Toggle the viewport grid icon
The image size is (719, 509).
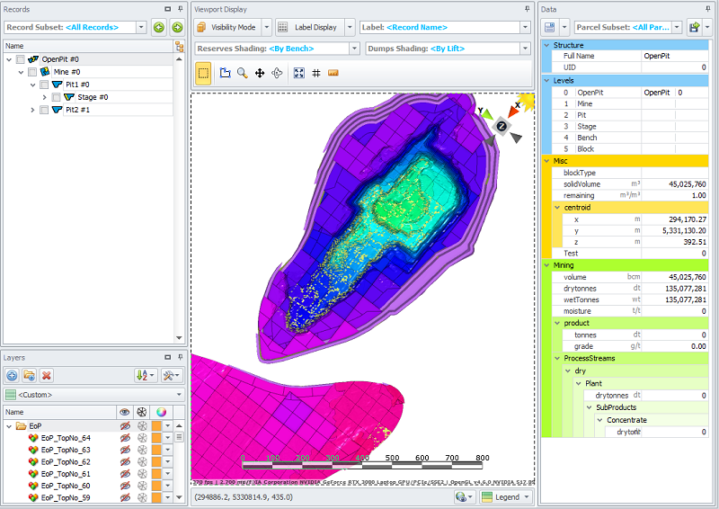pyautogui.click(x=316, y=72)
